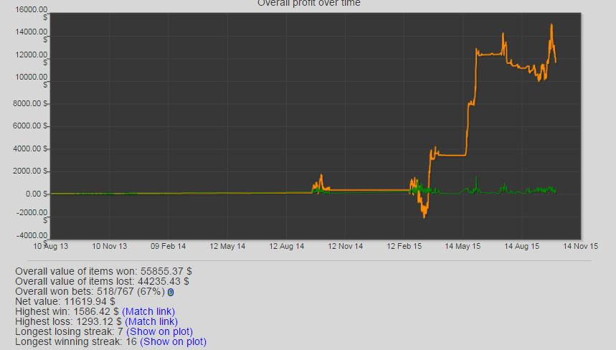Click the '12 Feb 15' axis label
The image size is (616, 350).
(404, 246)
